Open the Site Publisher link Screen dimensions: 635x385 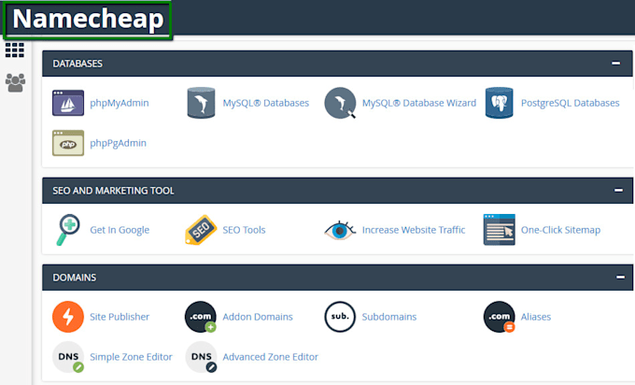click(120, 317)
